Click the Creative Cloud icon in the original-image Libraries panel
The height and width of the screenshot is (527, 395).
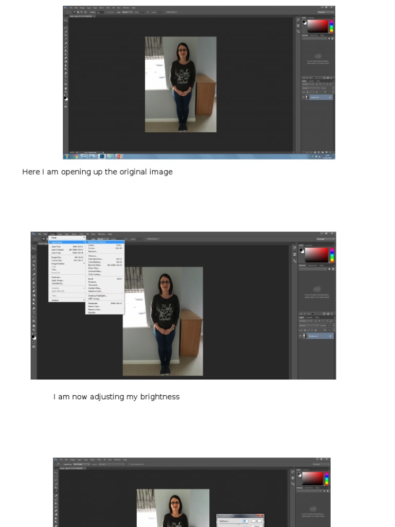pyautogui.click(x=318, y=56)
